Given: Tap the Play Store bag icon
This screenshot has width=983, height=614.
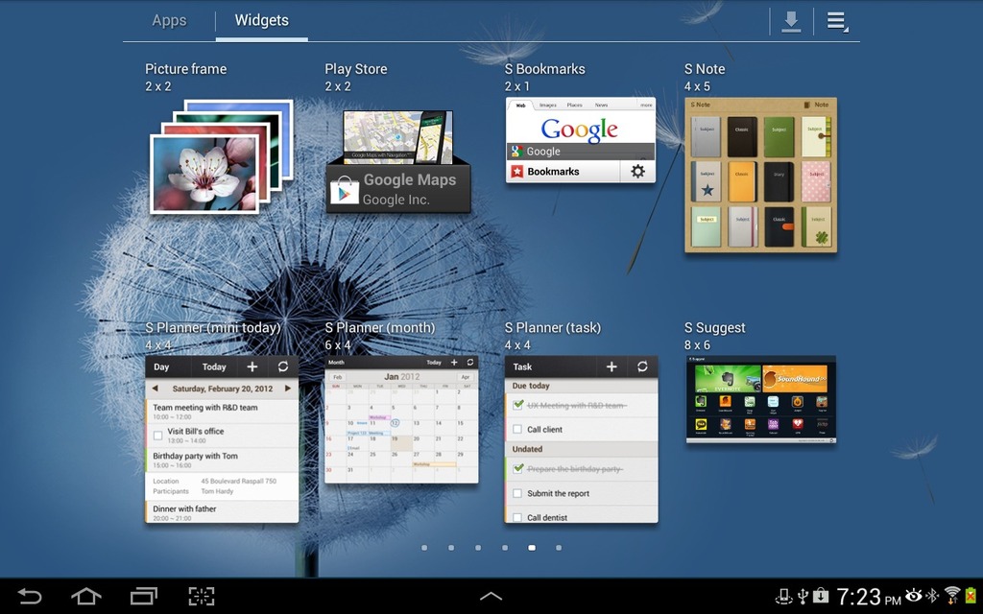Looking at the screenshot, I should click(x=345, y=190).
